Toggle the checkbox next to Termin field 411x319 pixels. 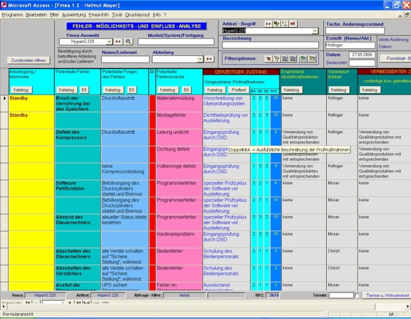[357, 296]
